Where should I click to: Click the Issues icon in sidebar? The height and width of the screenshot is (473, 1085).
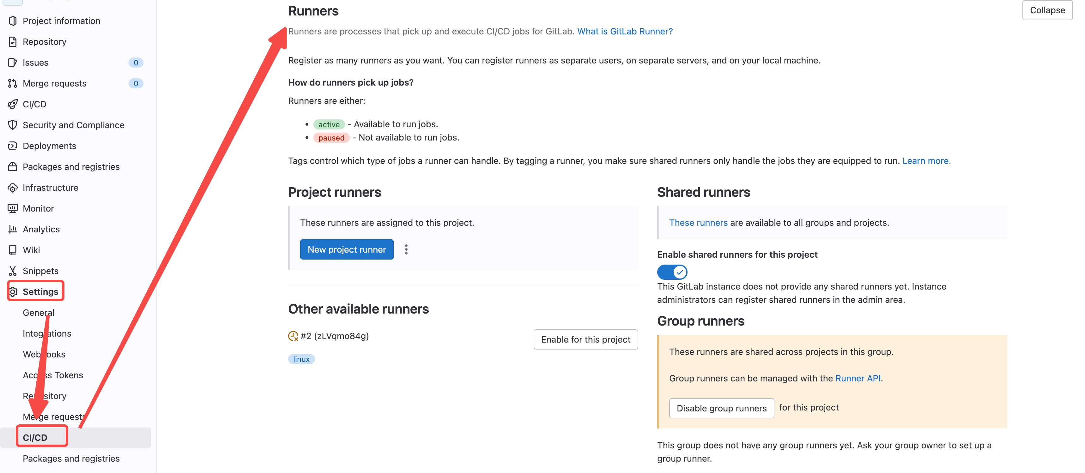(13, 62)
